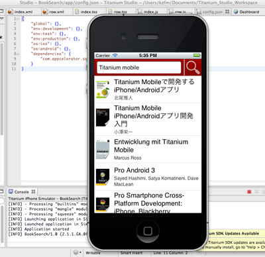The height and width of the screenshot is (257, 265).
Task: Collapse the code fold at line 1
Action: coord(18,19)
